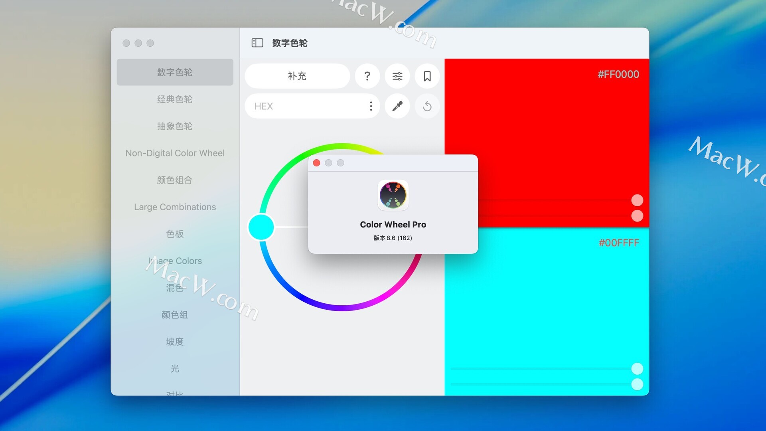This screenshot has height=431, width=766.
Task: Open Image Colors in the sidebar
Action: pos(175,261)
